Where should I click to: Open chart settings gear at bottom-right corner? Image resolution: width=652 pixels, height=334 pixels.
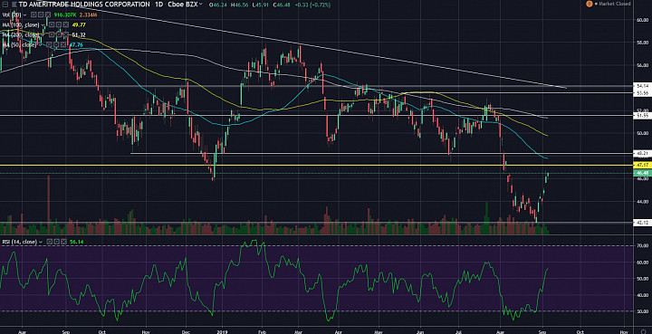click(644, 331)
